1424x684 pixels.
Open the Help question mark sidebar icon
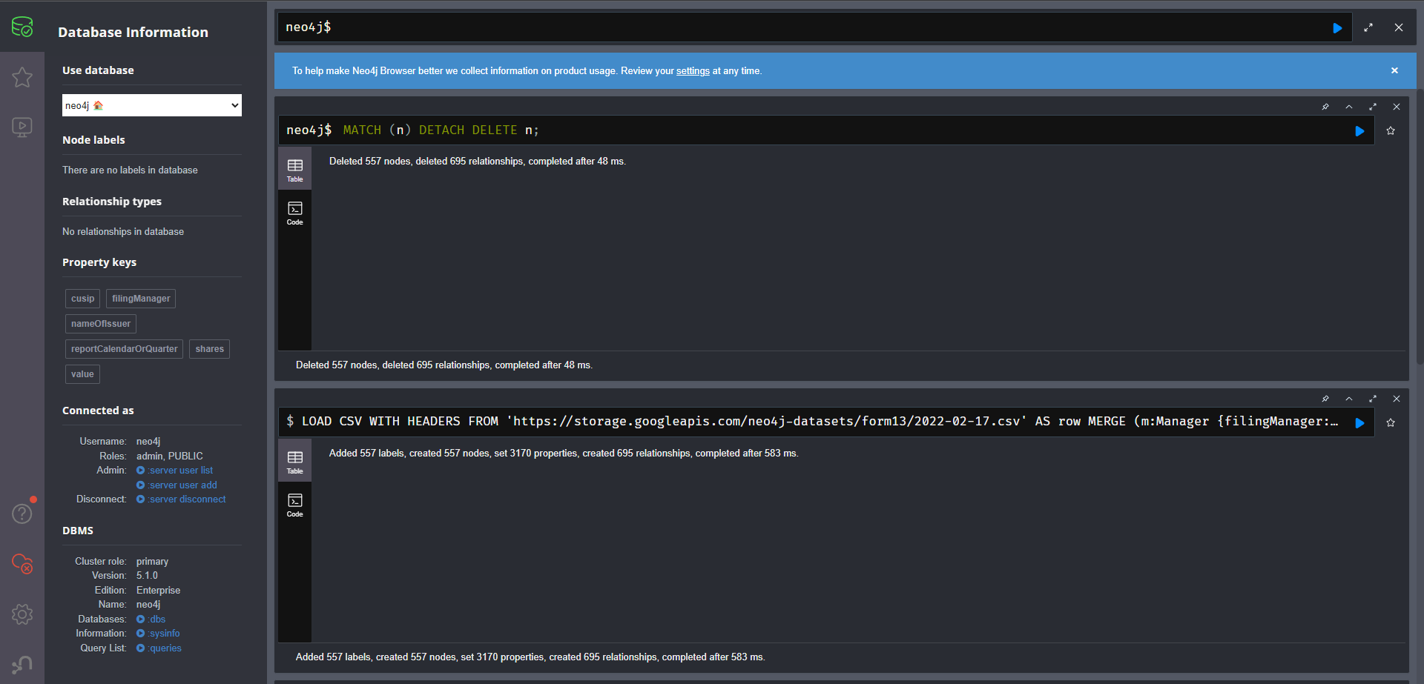(22, 513)
